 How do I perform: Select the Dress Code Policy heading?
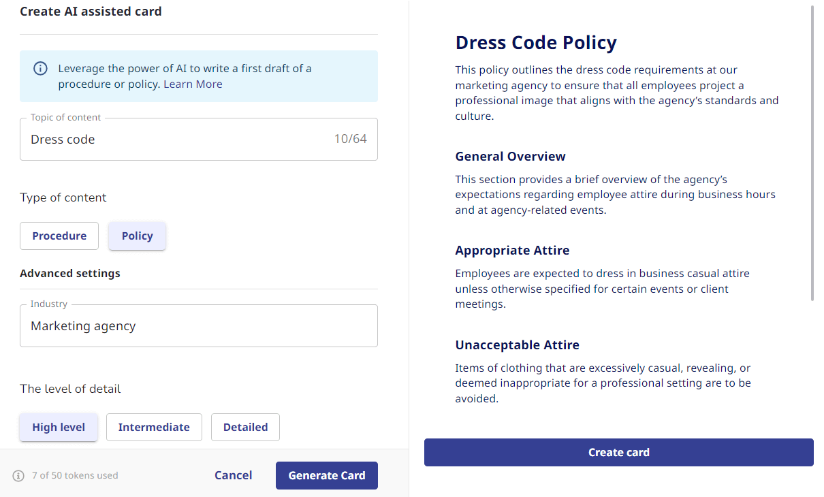536,42
